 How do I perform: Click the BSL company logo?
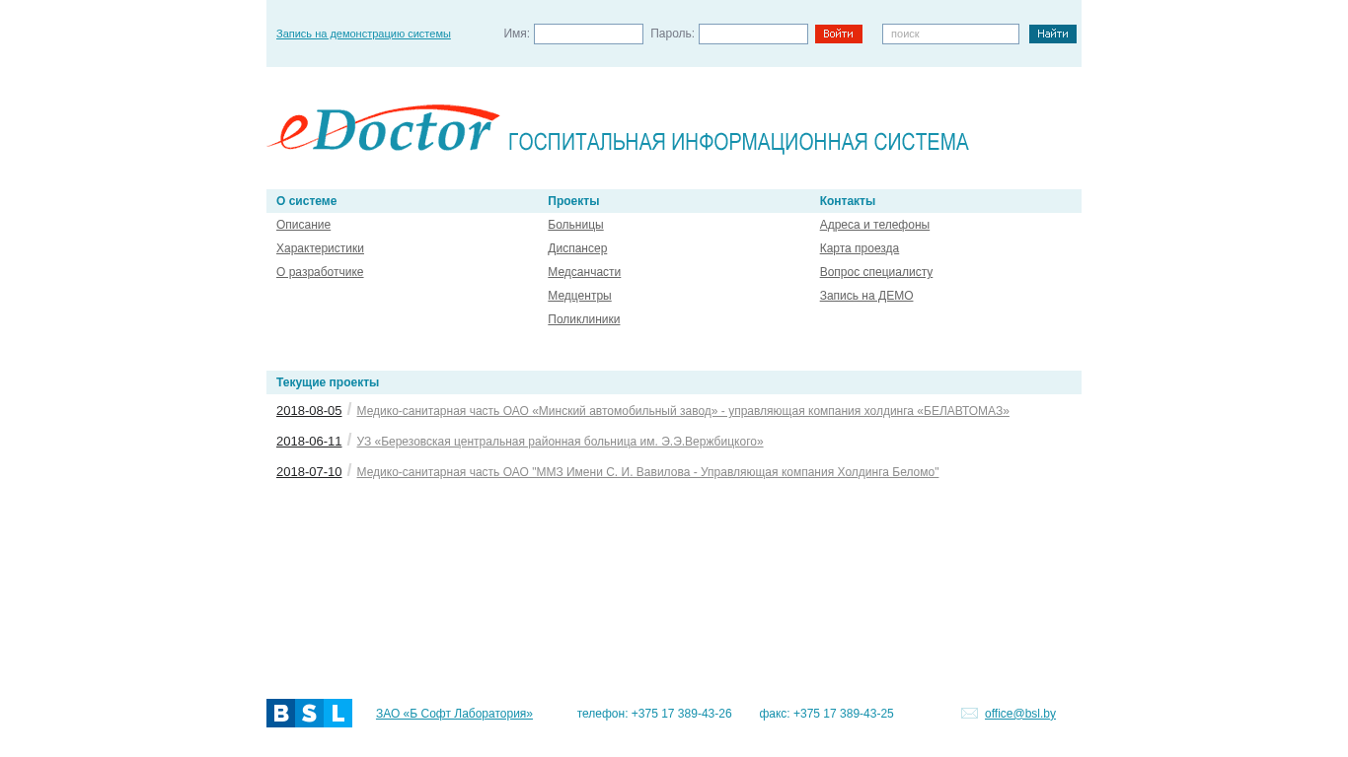pos(309,713)
